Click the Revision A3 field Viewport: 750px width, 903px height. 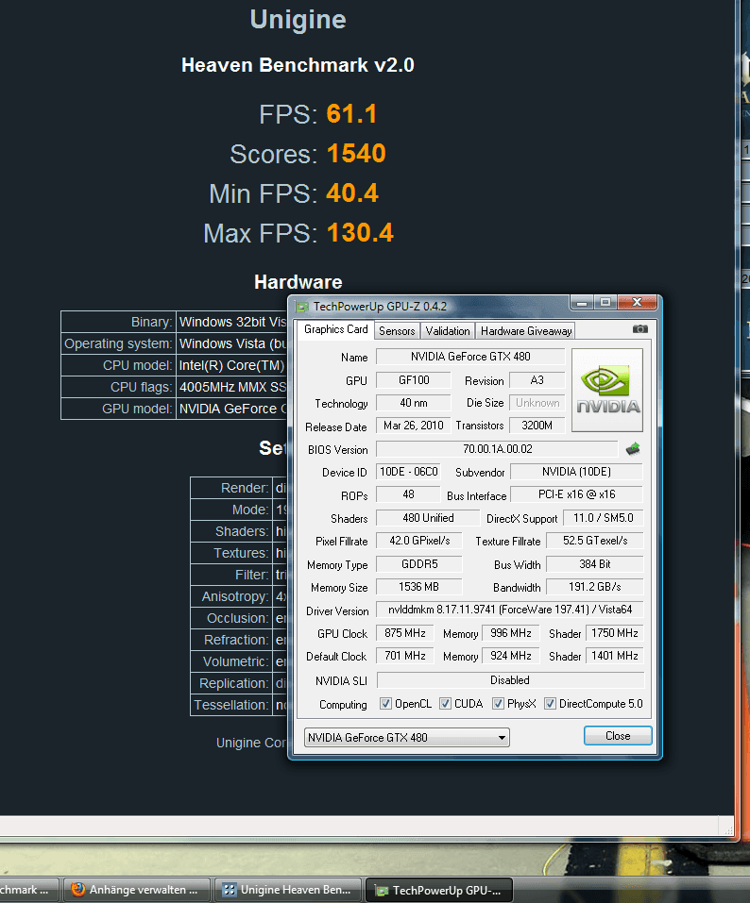[537, 380]
